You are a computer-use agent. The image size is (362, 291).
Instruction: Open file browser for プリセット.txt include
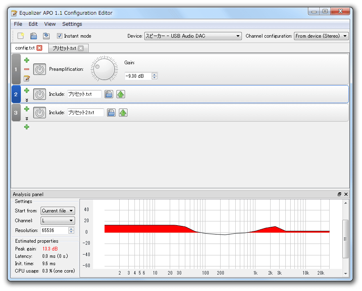coord(108,94)
